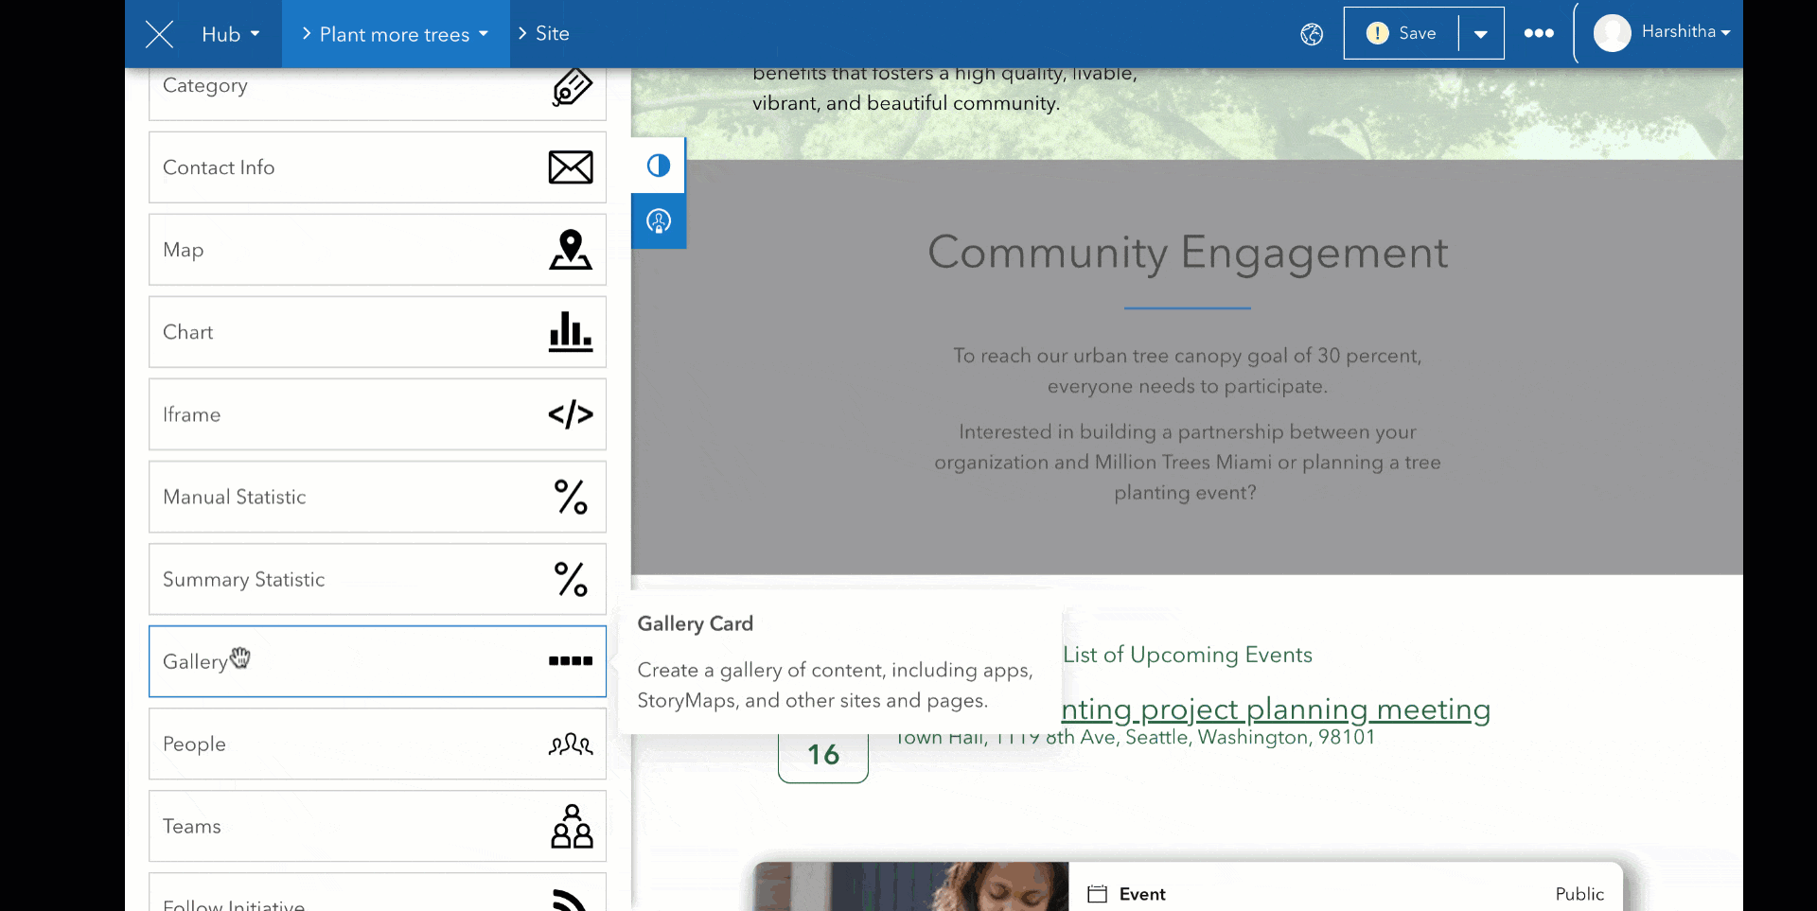Viewport: 1817px width, 911px height.
Task: Add the Contact Info card
Action: (378, 167)
